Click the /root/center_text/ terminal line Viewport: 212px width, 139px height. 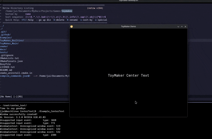13,105
